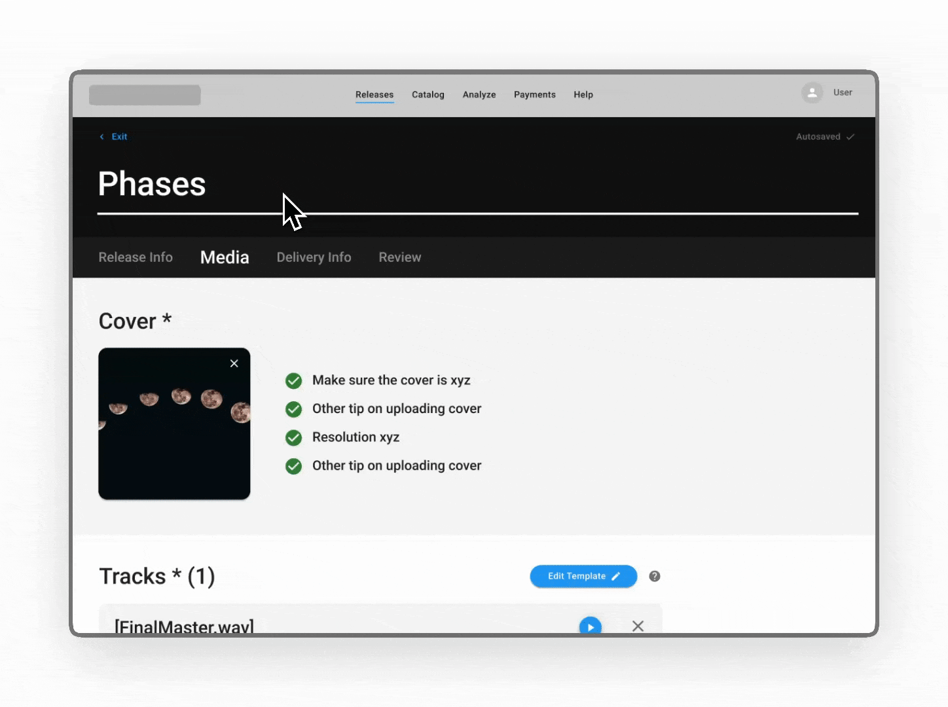Click the user avatar icon
The image size is (948, 707).
pyautogui.click(x=812, y=93)
